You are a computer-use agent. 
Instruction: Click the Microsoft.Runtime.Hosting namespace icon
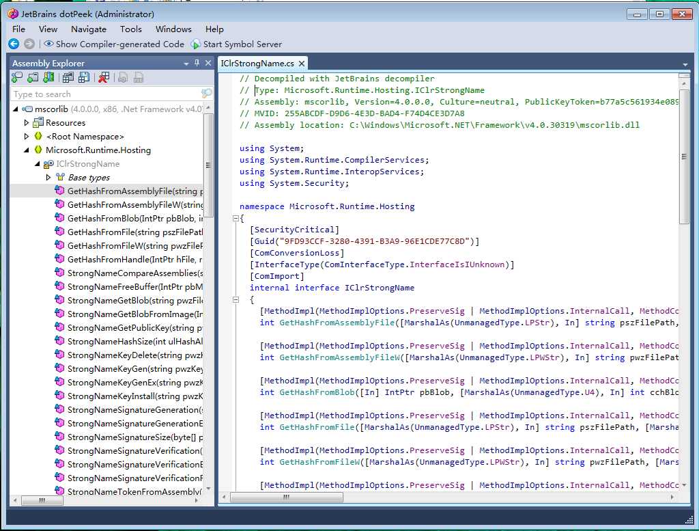click(x=38, y=150)
